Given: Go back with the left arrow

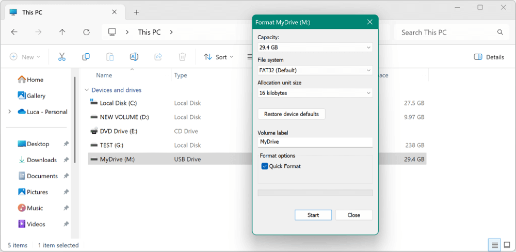Looking at the screenshot, I should coord(14,32).
